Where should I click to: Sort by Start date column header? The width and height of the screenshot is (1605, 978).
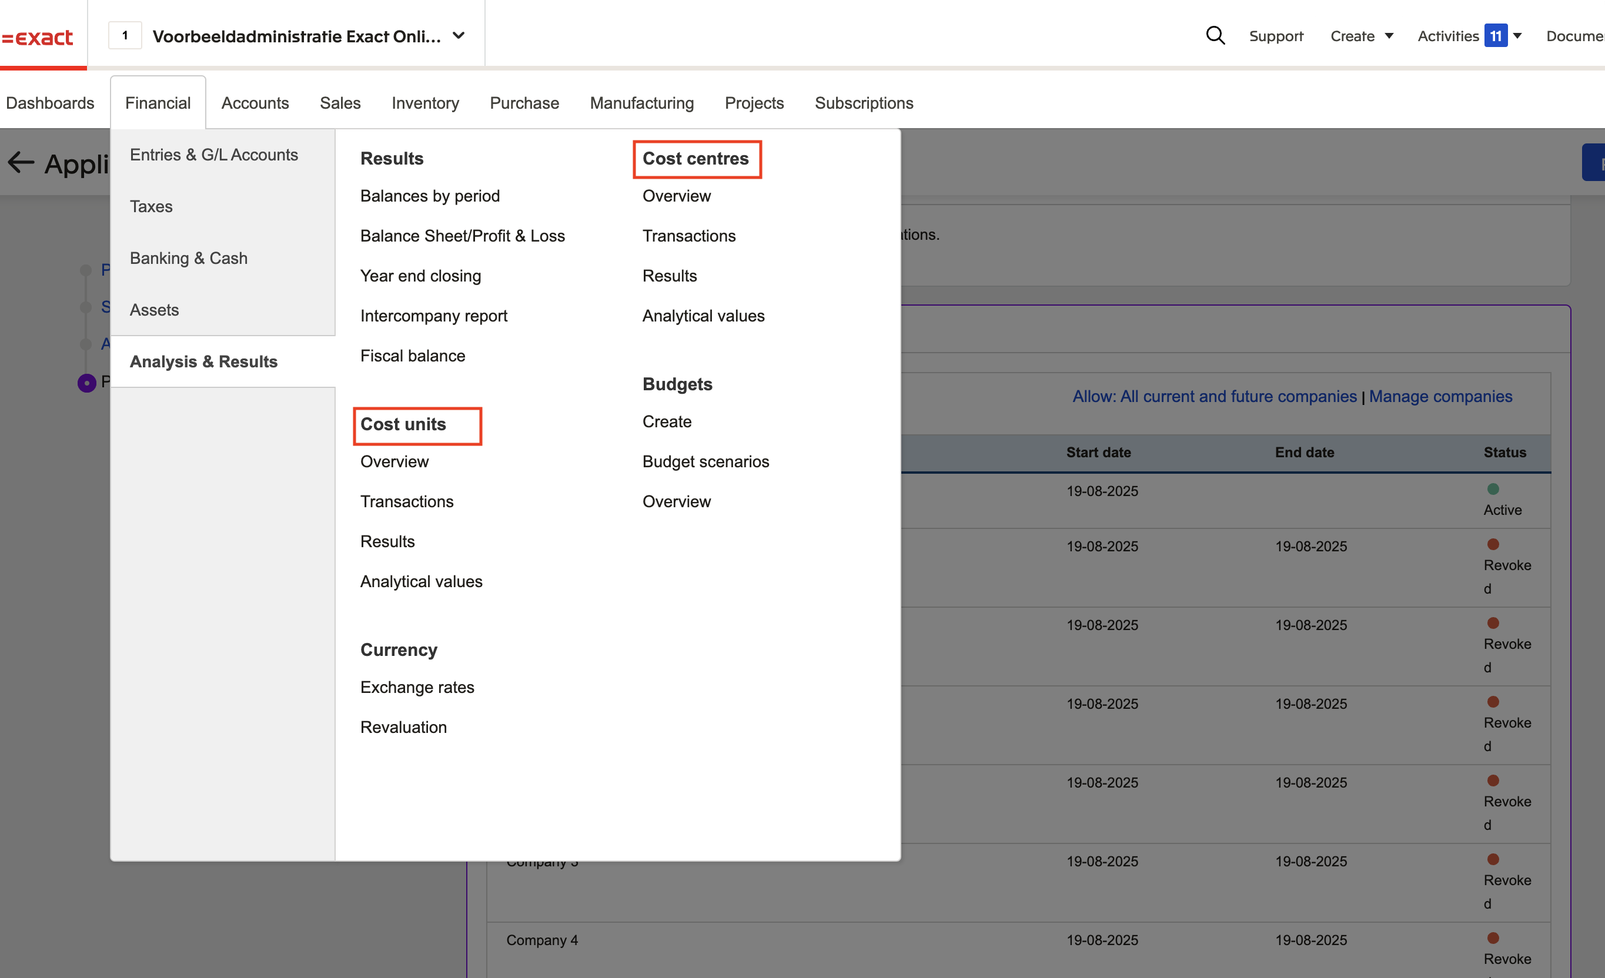coord(1098,452)
